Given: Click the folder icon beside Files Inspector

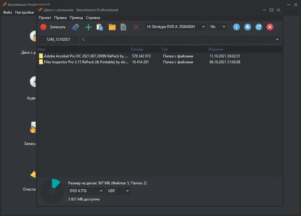Looking at the screenshot, I should [x=41, y=62].
